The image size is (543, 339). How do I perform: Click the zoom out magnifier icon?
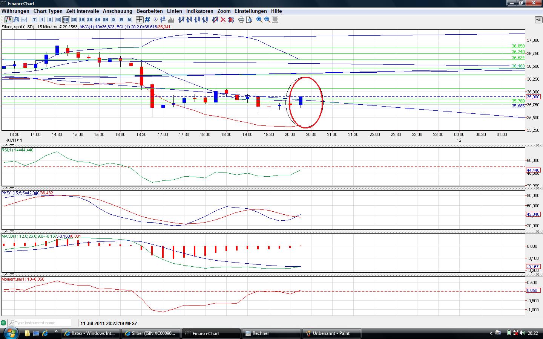267,20
